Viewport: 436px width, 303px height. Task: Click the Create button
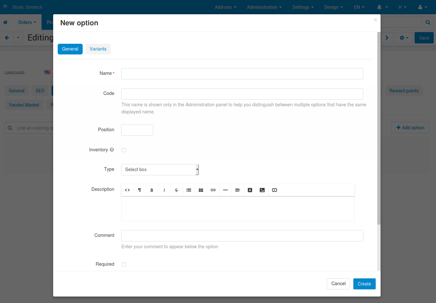coord(364,284)
